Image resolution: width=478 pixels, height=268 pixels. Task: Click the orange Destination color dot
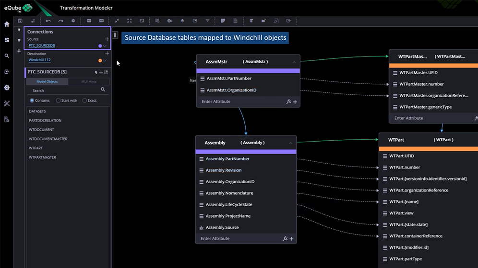(100, 60)
